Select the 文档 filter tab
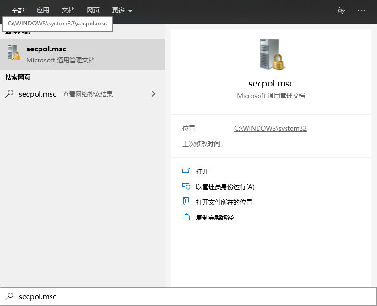Viewport: 377px width, 306px height. pos(68,11)
